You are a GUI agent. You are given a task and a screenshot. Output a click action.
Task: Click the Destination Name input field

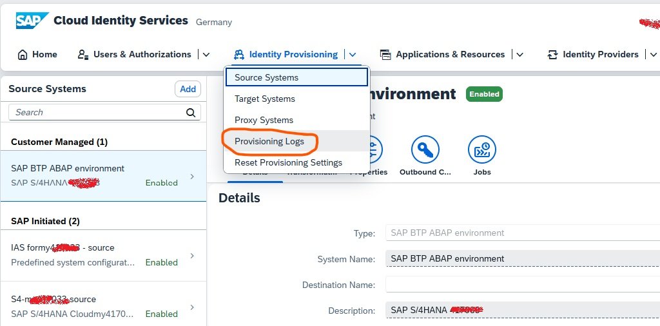coord(522,285)
